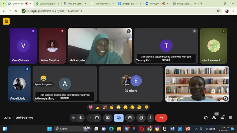Open Chrome profile avatar
This screenshot has height=133, width=237.
(x=227, y=11)
